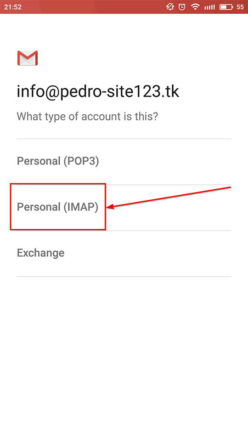Tap the battery percentage 55 label
Screen dimensions: 248x441
click(240, 7)
